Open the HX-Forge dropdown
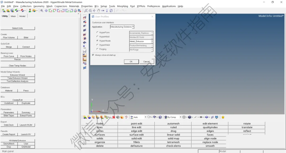 pyautogui.click(x=141, y=49)
